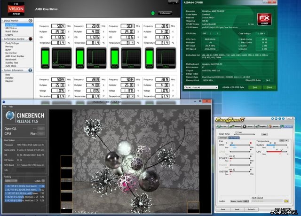301x216 pixels.
Task: Open the Ranking type dropdown in Cinebench
Action: (x=11, y=181)
